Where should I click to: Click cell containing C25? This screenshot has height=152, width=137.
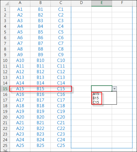(61, 145)
